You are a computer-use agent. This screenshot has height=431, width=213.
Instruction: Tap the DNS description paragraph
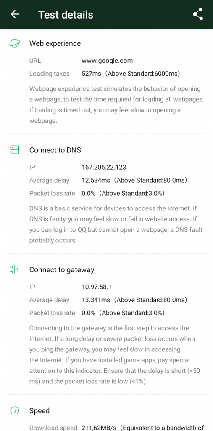tap(116, 224)
